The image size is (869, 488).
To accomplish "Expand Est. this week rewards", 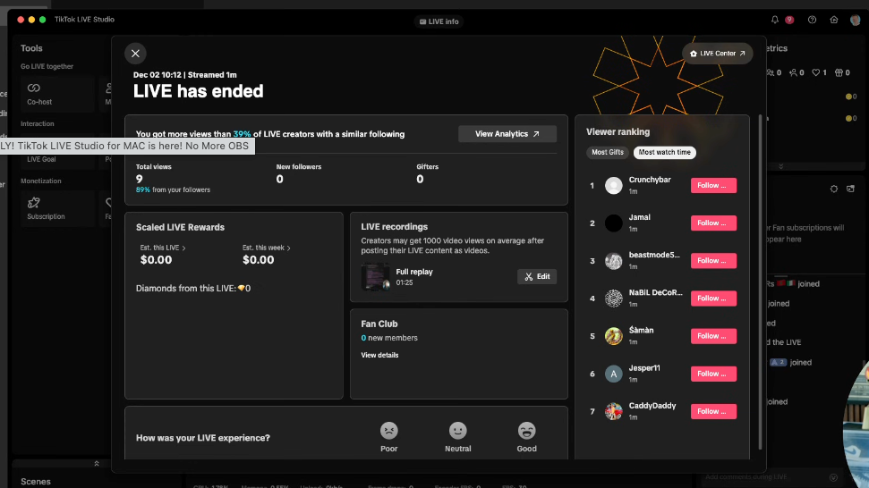I will [266, 248].
